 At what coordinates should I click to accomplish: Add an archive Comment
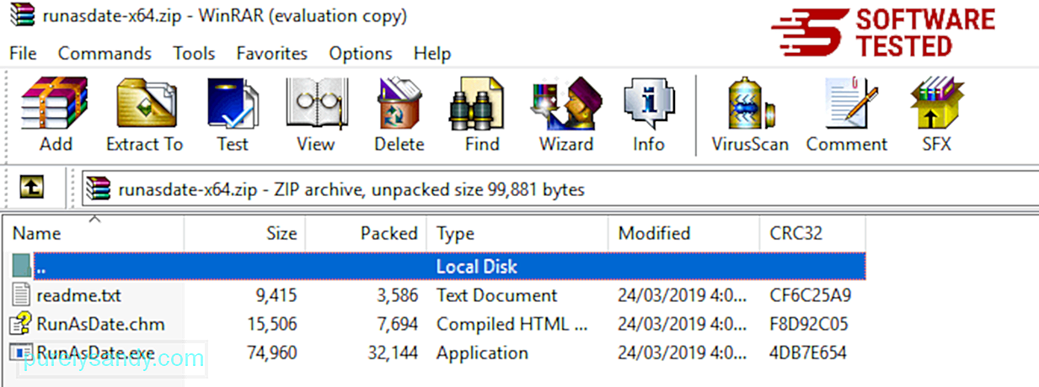click(x=847, y=115)
